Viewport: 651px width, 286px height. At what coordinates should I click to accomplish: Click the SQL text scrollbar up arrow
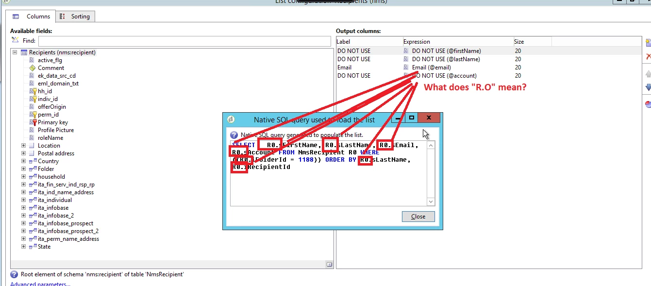pos(431,145)
